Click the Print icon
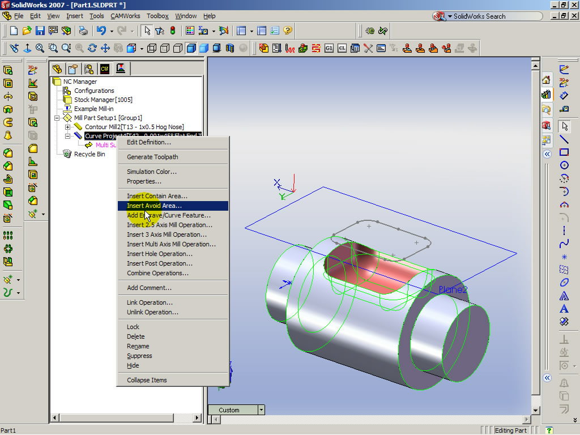This screenshot has height=435, width=580. (84, 31)
